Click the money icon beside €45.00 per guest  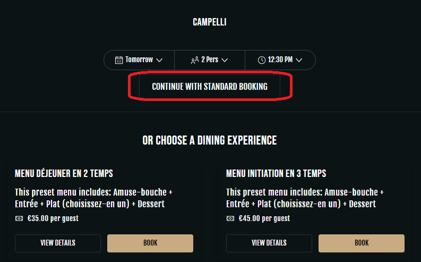coord(231,218)
